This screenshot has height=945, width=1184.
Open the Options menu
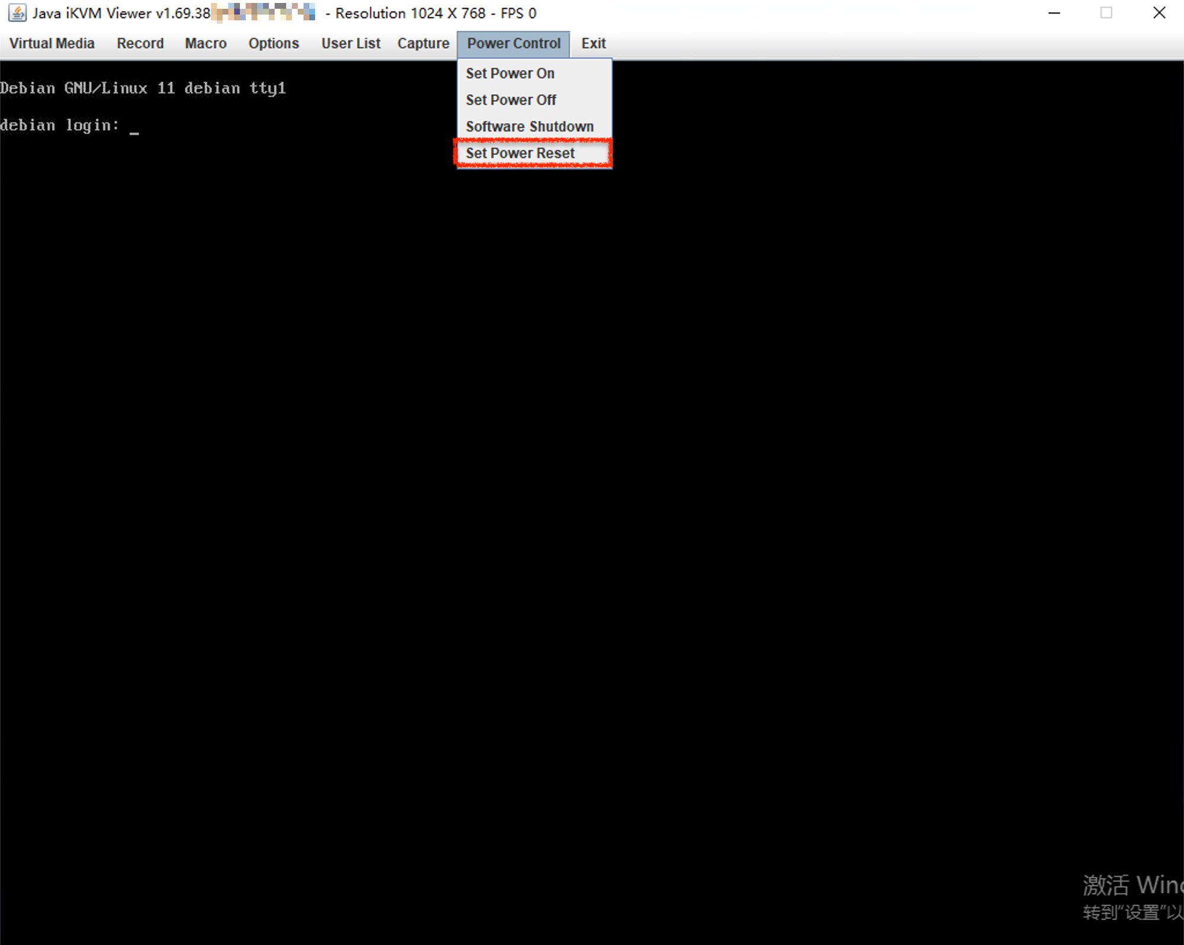pos(274,43)
